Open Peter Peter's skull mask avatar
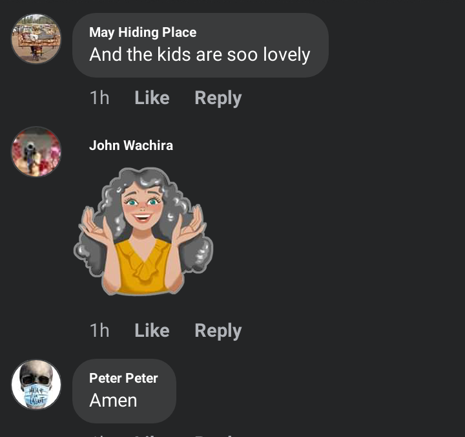 click(x=36, y=385)
